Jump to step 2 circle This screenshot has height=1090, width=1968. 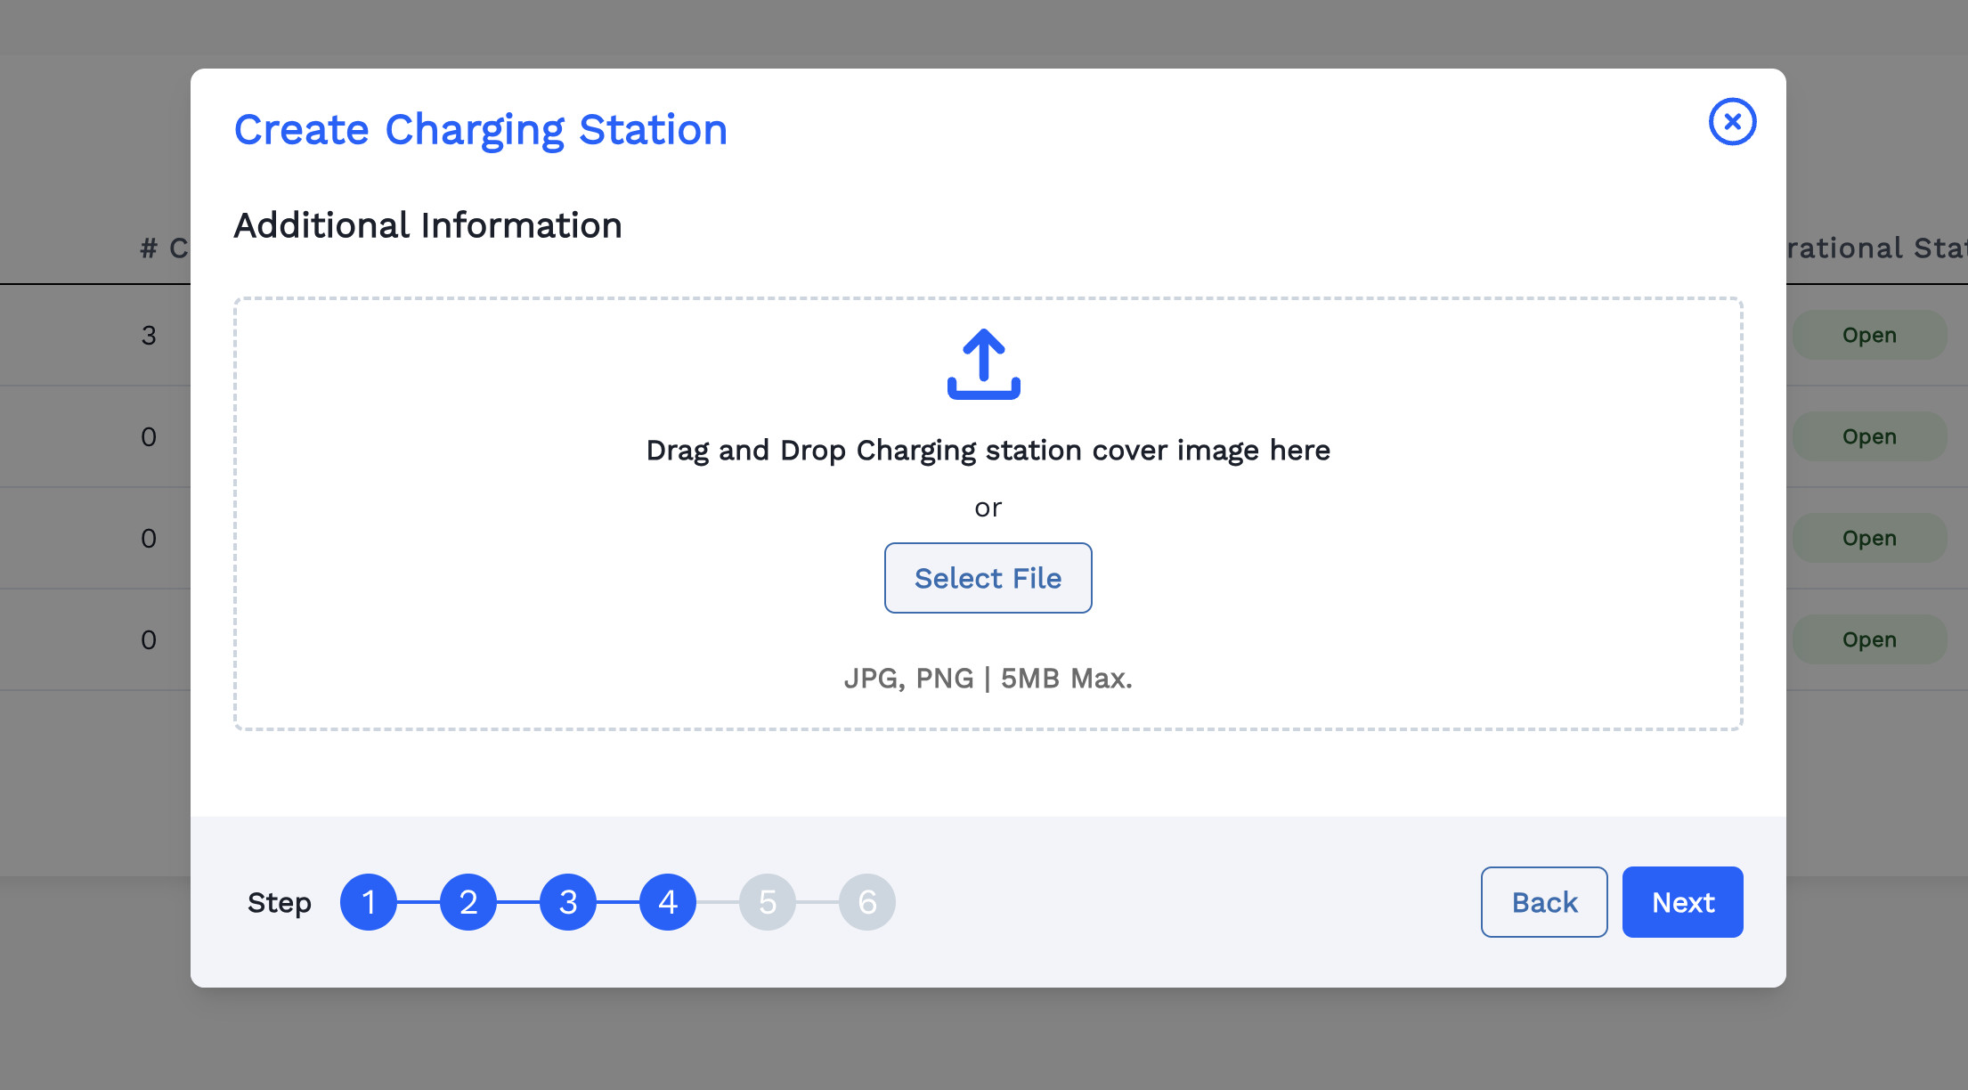(468, 902)
